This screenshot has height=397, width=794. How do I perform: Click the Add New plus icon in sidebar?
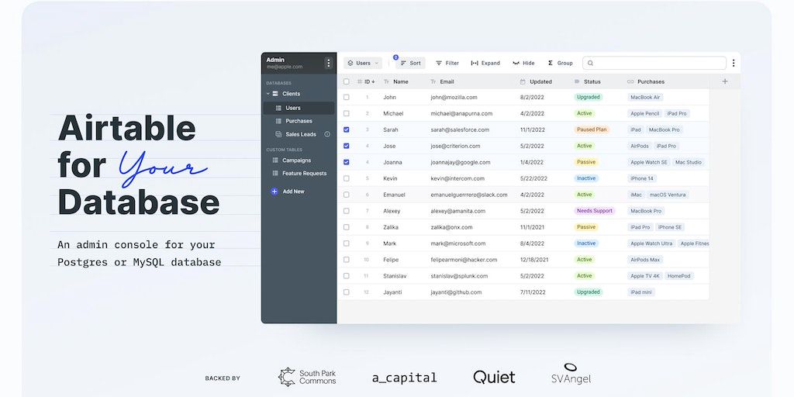click(x=274, y=192)
